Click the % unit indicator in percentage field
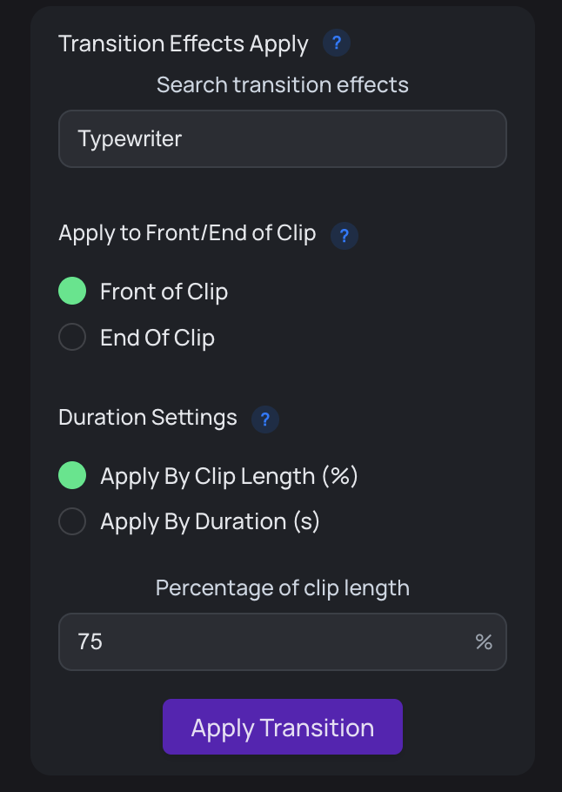Viewport: 562px width, 792px height. coord(485,641)
